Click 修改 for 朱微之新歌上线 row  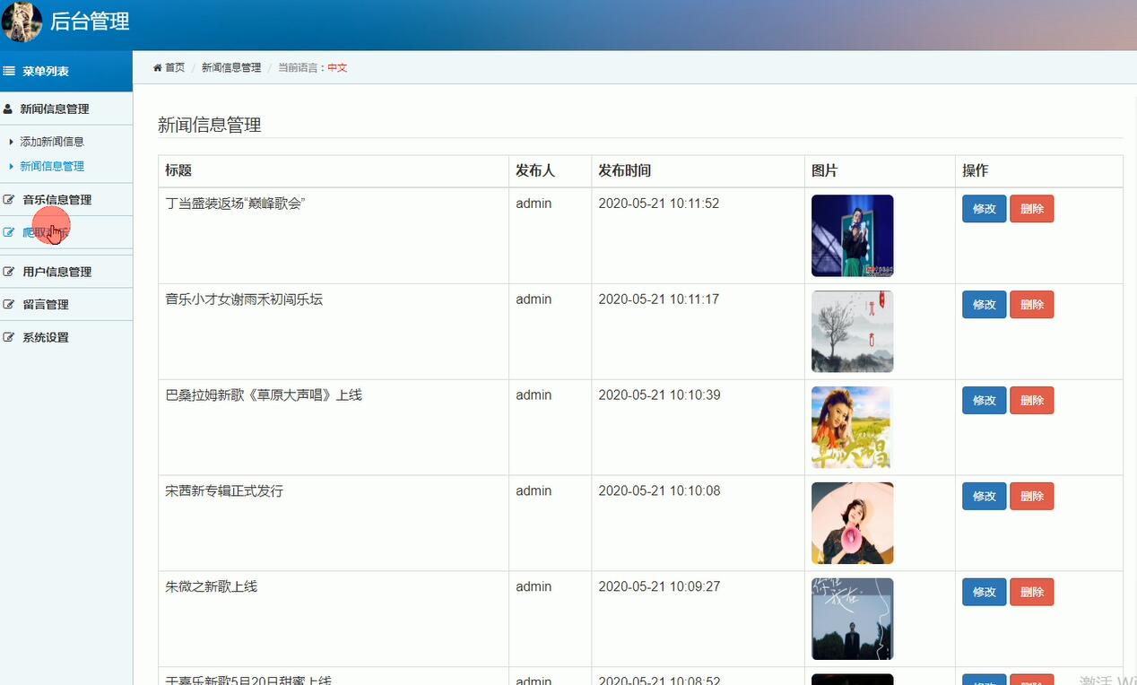pyautogui.click(x=985, y=592)
